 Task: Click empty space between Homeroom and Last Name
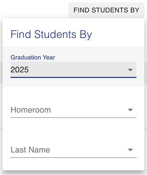pyautogui.click(x=73, y=130)
